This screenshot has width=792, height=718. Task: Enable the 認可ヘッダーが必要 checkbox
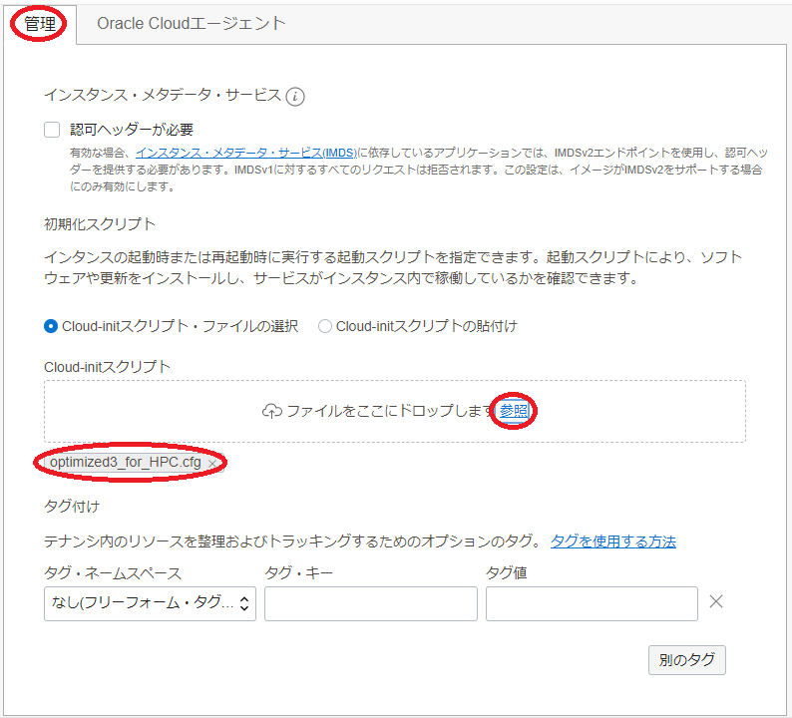point(53,130)
